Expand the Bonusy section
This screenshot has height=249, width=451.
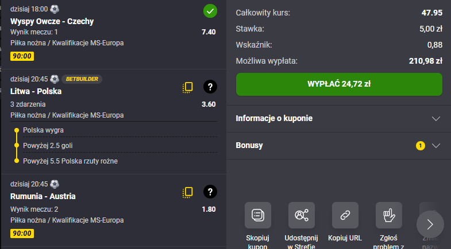[435, 145]
